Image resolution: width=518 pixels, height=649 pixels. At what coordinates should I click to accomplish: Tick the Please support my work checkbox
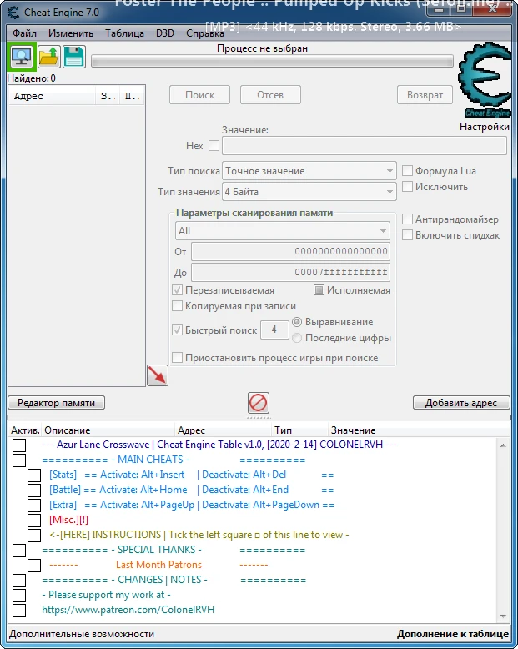click(x=19, y=595)
